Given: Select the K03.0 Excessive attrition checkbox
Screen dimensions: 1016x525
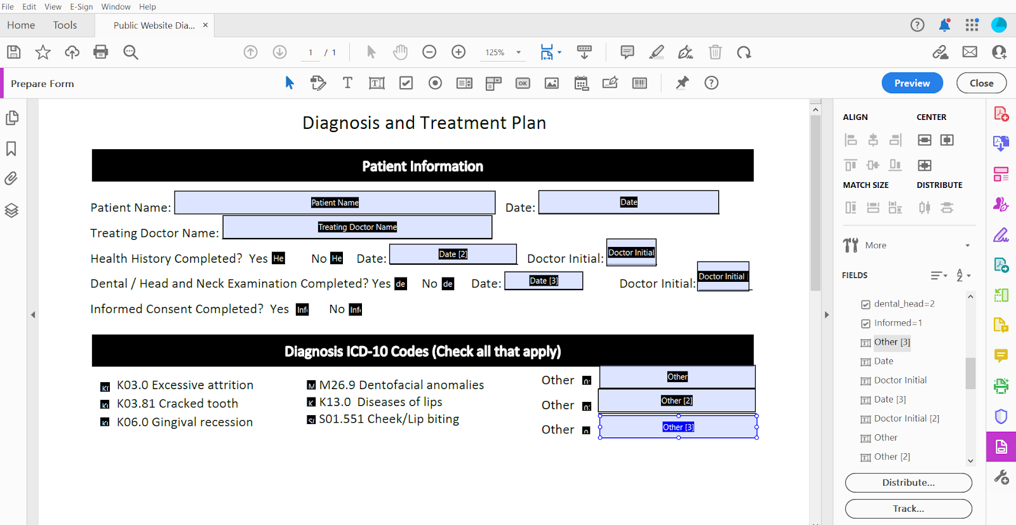Looking at the screenshot, I should (x=105, y=387).
